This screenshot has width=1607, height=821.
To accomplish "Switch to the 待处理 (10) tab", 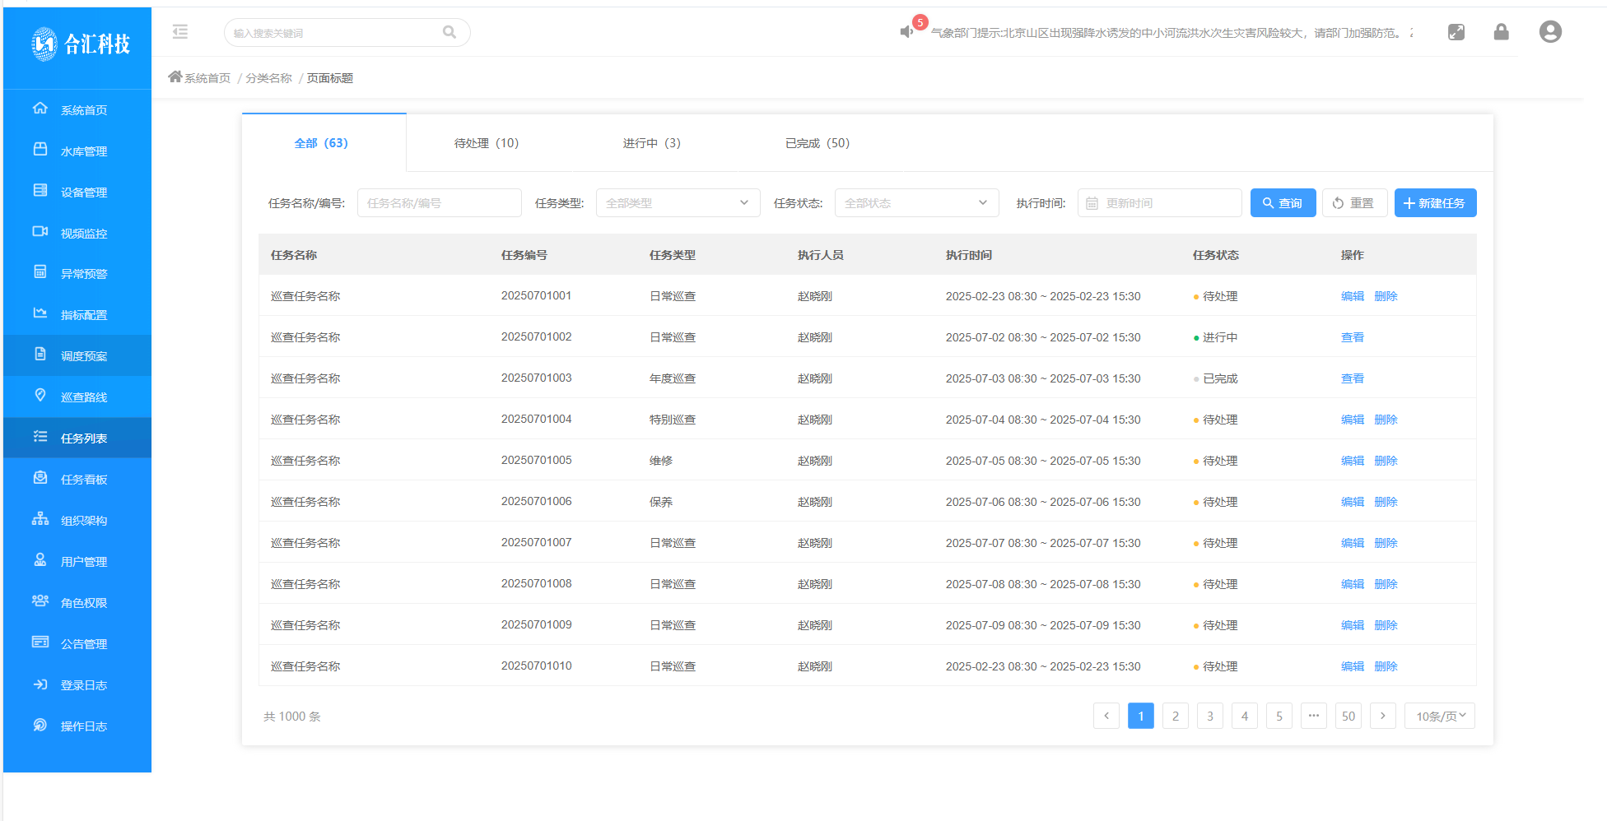I will 487,143.
